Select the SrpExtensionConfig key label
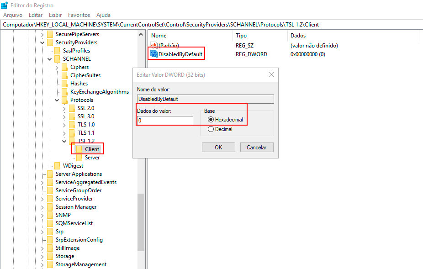 pyautogui.click(x=79, y=240)
